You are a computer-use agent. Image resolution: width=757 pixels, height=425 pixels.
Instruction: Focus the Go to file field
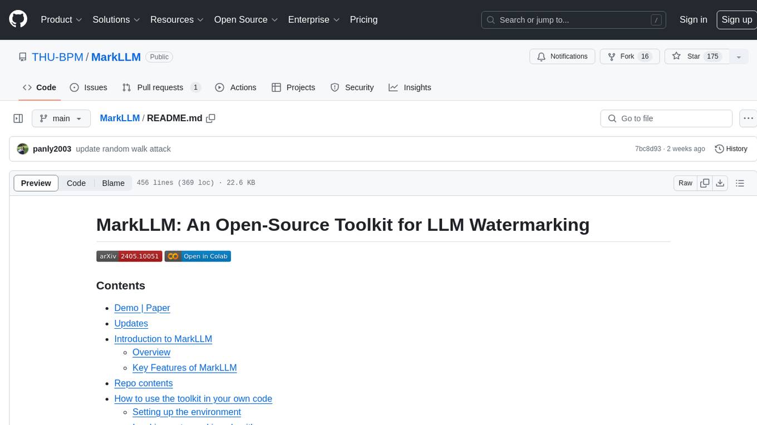[666, 118]
